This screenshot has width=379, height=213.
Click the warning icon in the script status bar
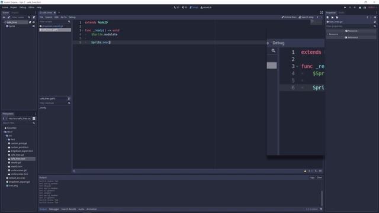click(306, 171)
